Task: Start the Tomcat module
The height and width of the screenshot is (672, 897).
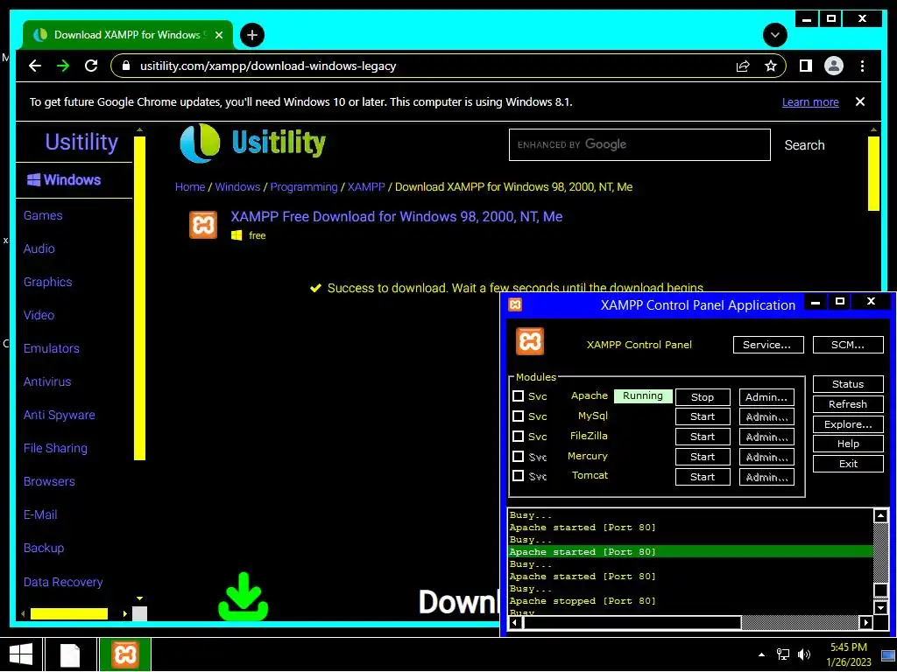Action: pos(703,477)
